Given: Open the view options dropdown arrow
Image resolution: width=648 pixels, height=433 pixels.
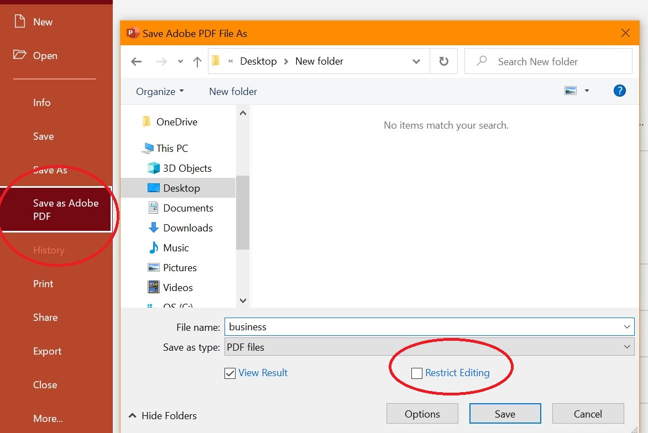Looking at the screenshot, I should (587, 91).
